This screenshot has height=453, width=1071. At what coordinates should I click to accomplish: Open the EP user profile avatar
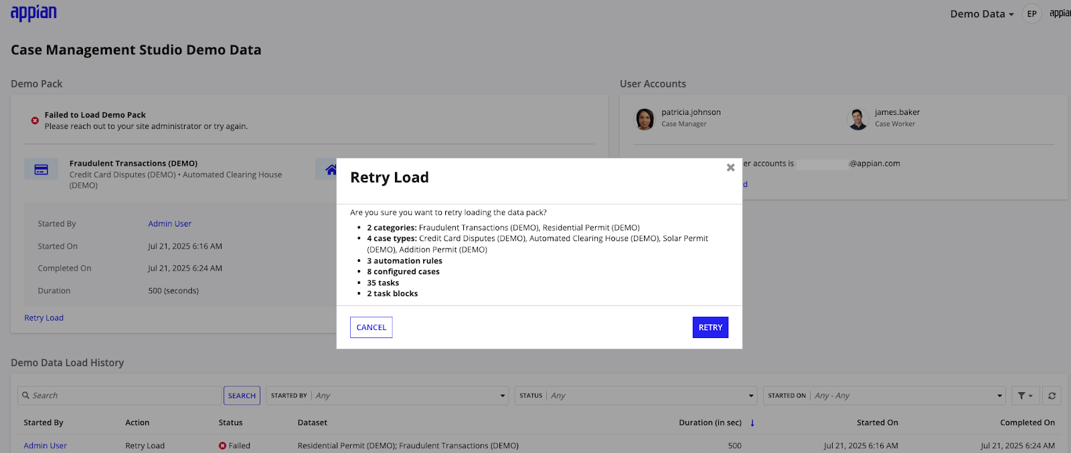pyautogui.click(x=1032, y=13)
